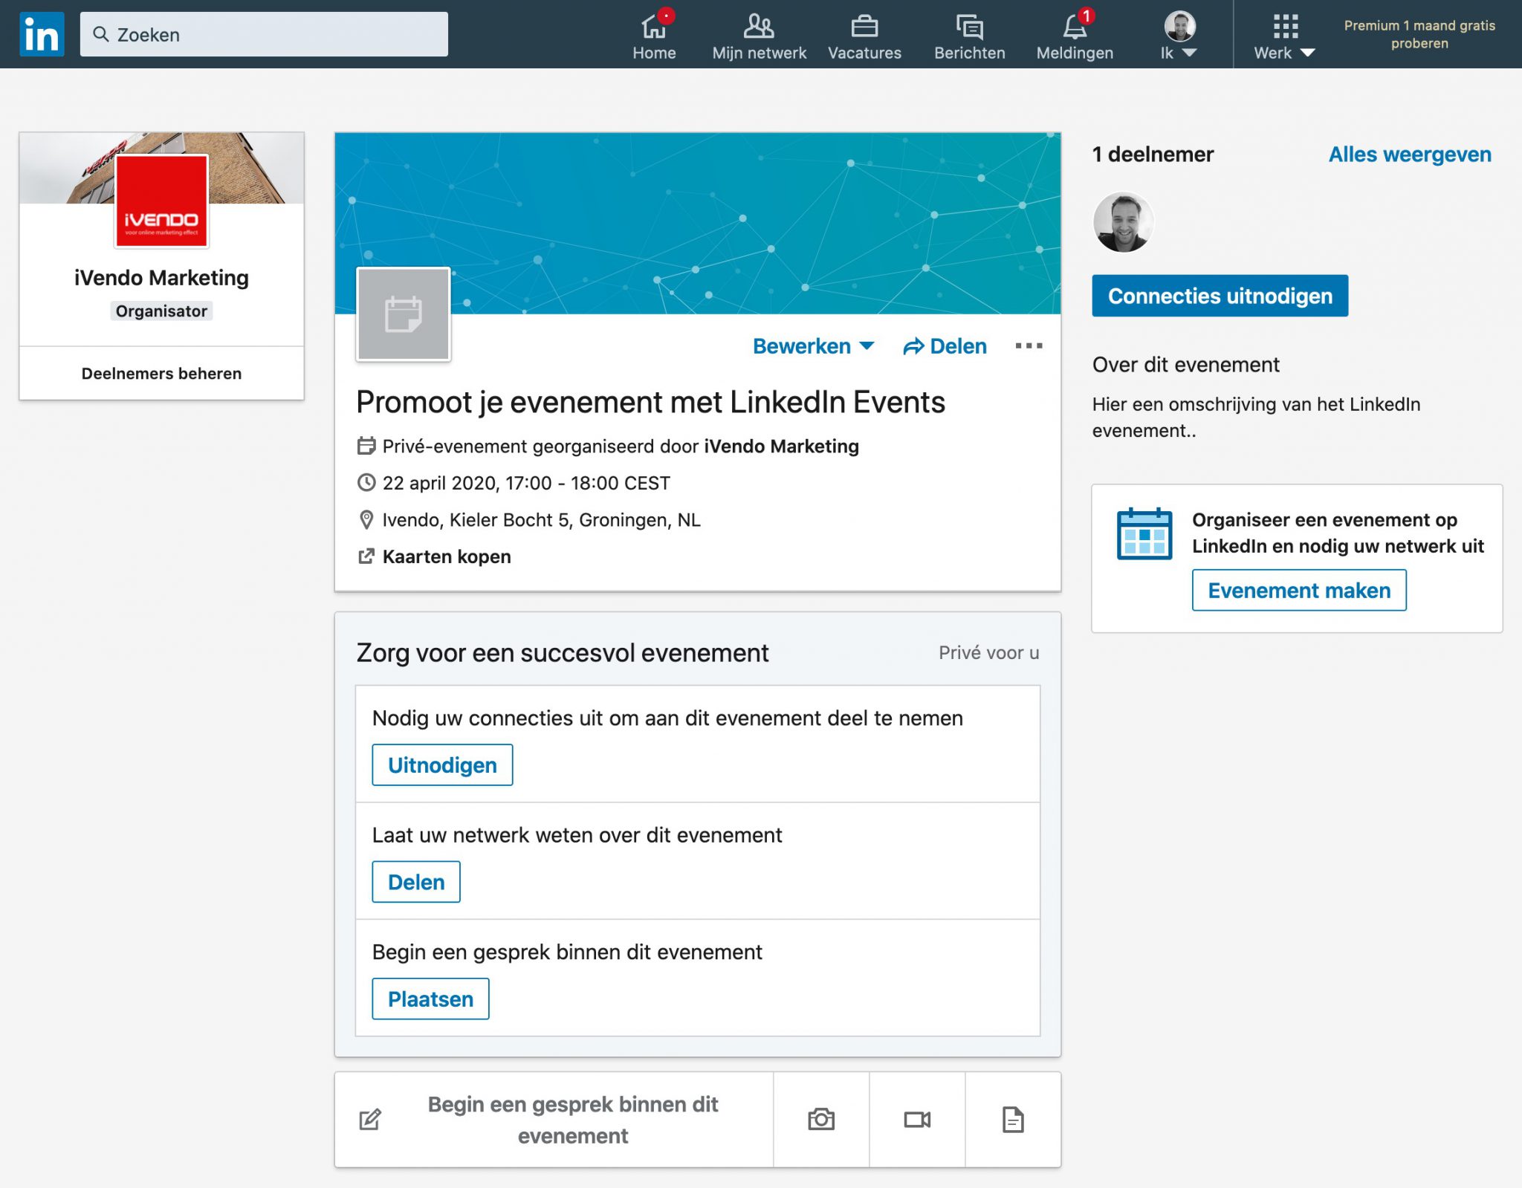Open Alles weergeven attendees link

pyautogui.click(x=1410, y=155)
